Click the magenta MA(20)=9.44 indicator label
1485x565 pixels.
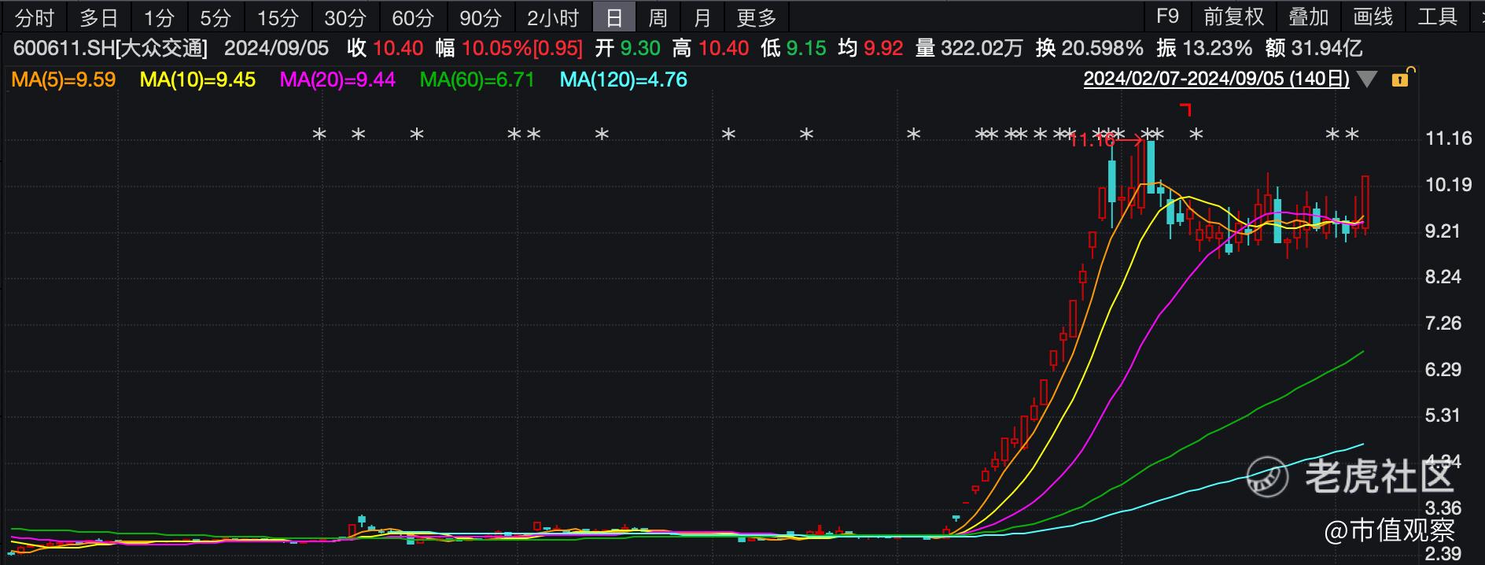pos(337,79)
